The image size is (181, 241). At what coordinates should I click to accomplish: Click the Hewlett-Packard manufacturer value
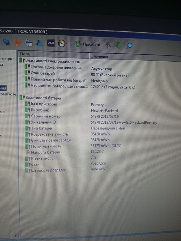(x=104, y=111)
